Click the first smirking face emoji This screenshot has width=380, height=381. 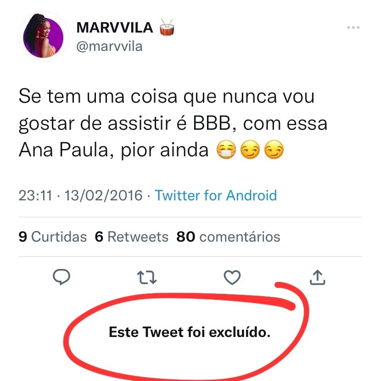(x=250, y=149)
